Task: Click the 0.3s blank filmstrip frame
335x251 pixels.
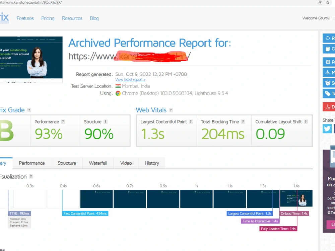Action: pyautogui.click(x=30, y=199)
